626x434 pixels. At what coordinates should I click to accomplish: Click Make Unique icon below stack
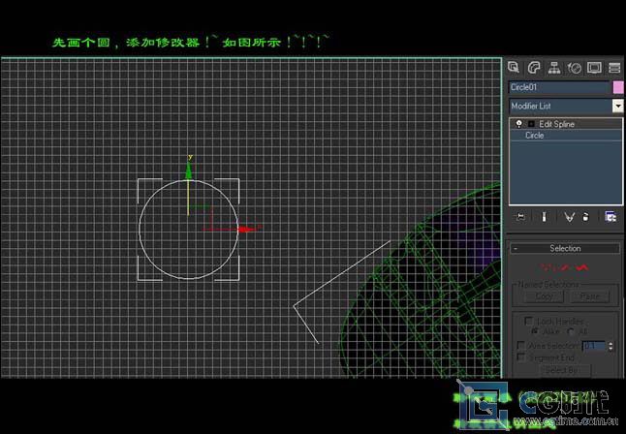pos(569,217)
